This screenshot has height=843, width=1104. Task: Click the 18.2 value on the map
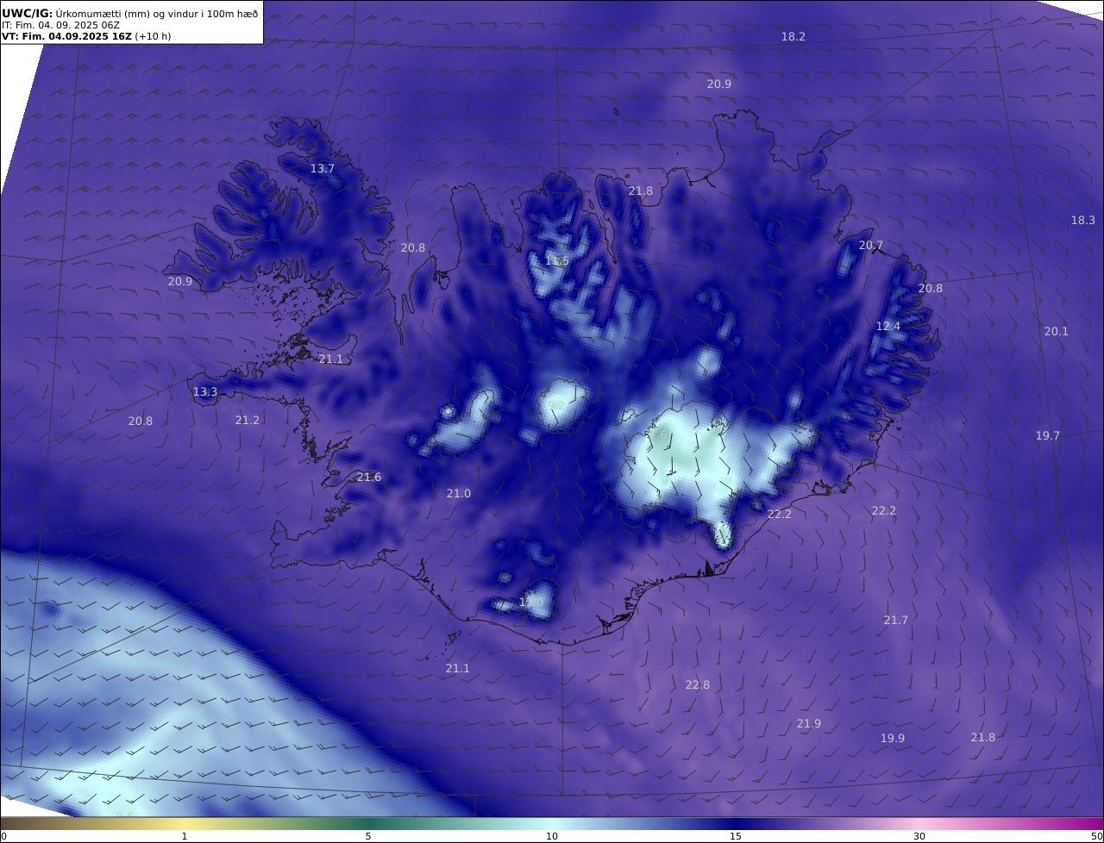pyautogui.click(x=793, y=36)
